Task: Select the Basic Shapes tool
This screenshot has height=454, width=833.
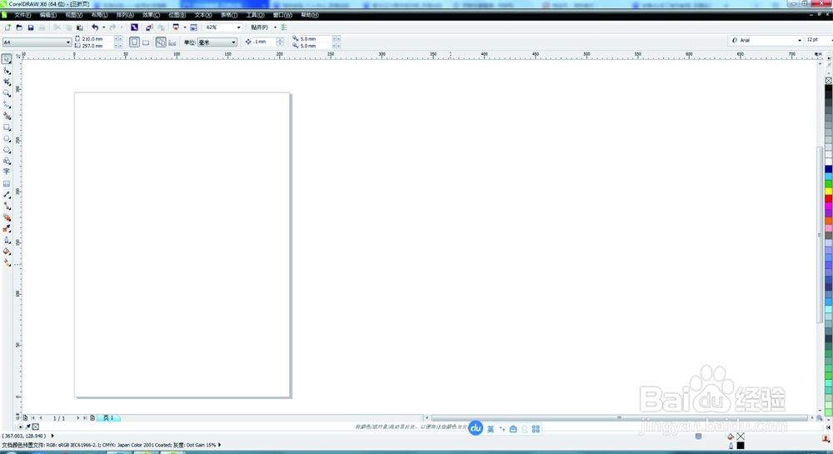Action: 7,161
